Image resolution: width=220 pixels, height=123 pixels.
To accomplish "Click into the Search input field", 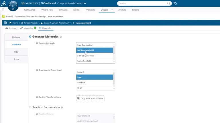I will tap(142, 3).
